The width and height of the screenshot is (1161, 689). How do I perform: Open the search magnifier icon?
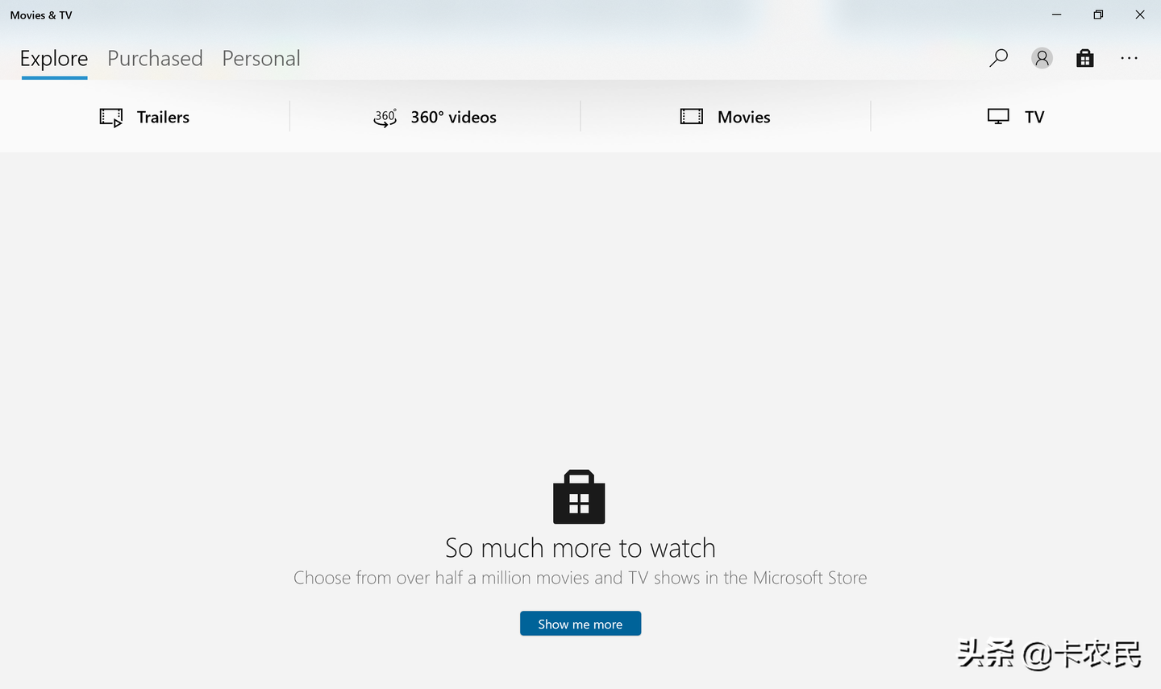[x=998, y=58]
